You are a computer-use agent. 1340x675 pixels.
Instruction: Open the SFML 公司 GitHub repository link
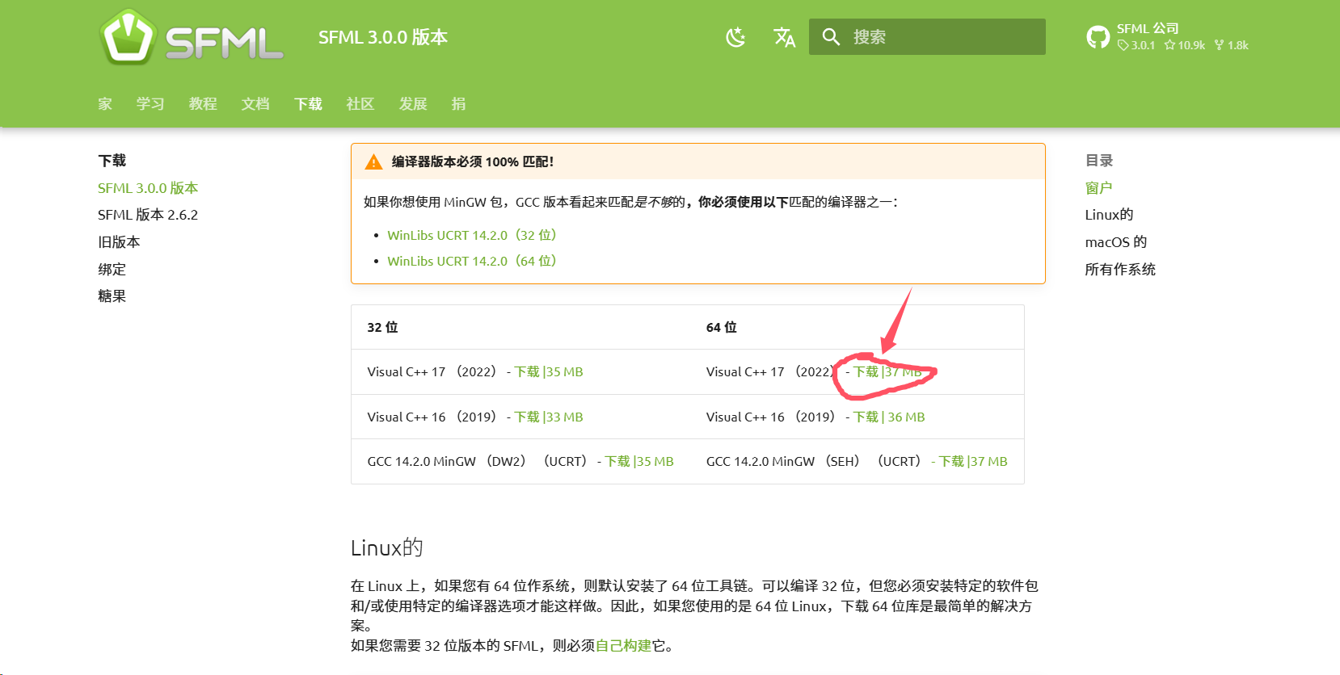pos(1168,37)
